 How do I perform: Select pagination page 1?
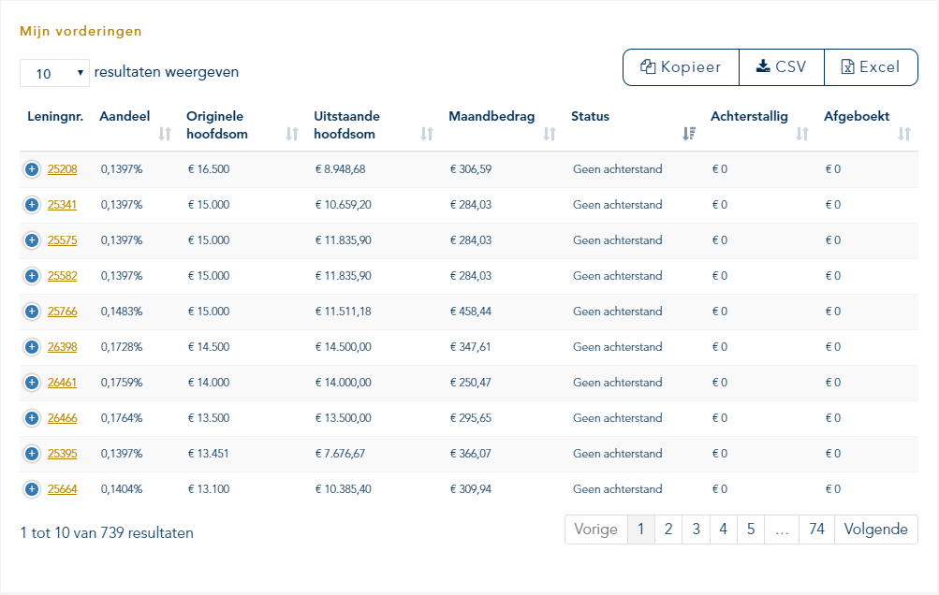click(x=640, y=530)
